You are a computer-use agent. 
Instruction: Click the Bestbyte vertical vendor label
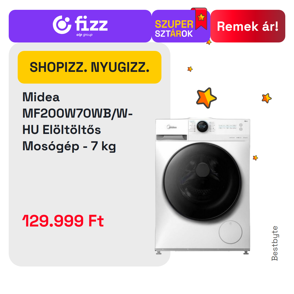(x=275, y=243)
